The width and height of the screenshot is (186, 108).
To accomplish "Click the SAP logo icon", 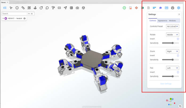I will (154, 8).
